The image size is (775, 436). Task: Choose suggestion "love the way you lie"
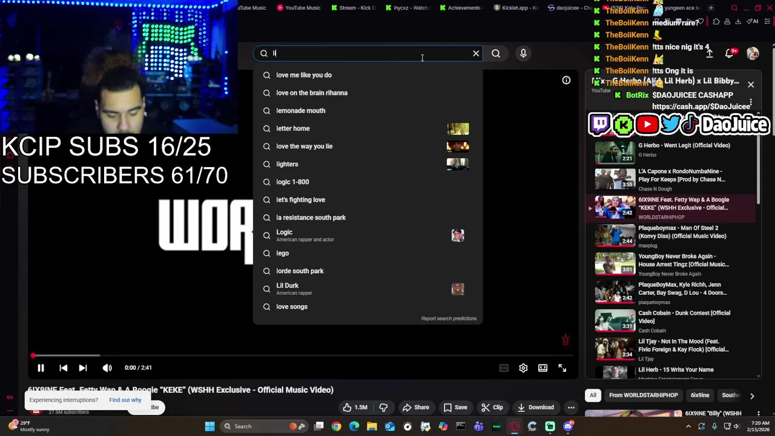368,146
